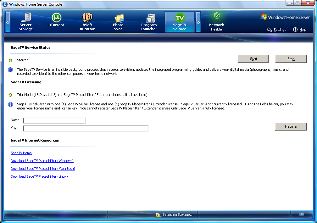Open the Server Storage tab
Screen dimensions: 317x223
pyautogui.click(x=26, y=22)
